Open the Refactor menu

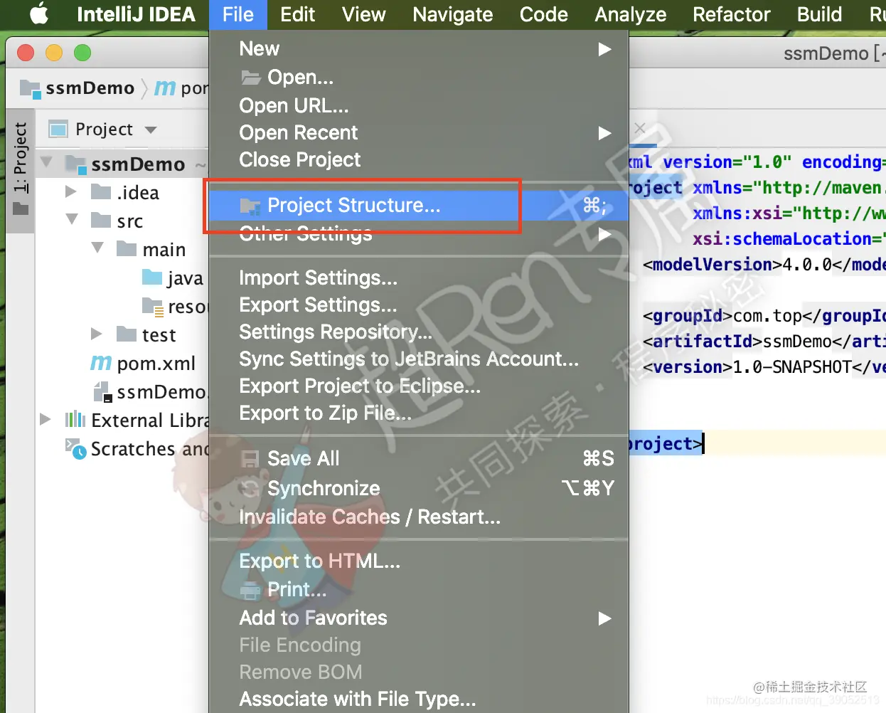tap(731, 14)
